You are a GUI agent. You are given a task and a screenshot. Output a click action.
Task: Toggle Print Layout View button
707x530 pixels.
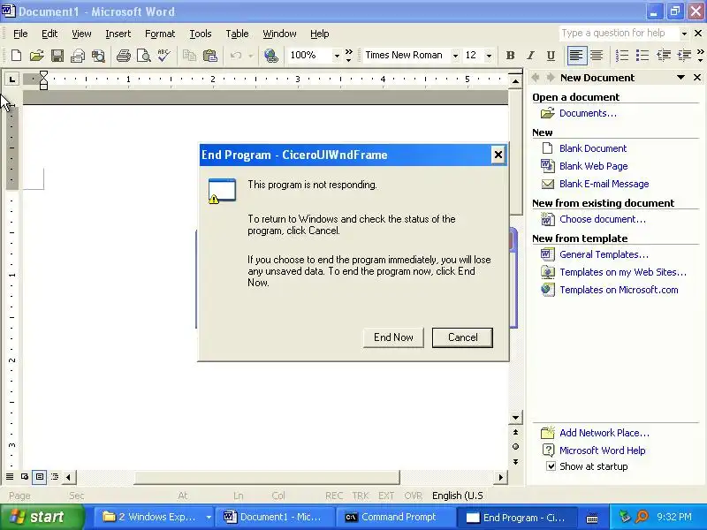40,476
